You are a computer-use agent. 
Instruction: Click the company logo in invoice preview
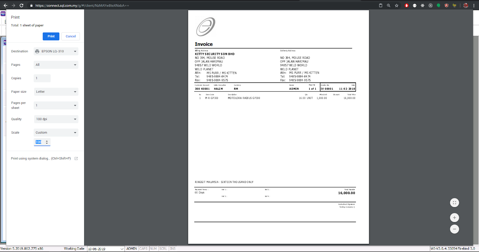click(x=206, y=27)
